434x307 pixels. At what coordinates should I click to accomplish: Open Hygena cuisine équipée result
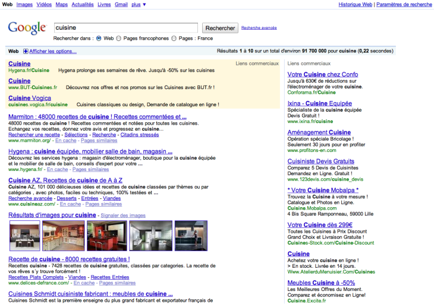[90, 151]
